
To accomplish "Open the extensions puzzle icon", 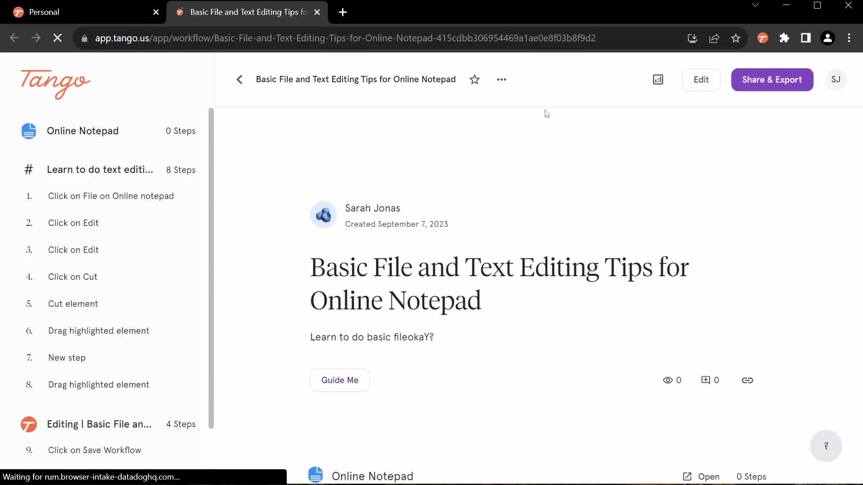I will [784, 38].
